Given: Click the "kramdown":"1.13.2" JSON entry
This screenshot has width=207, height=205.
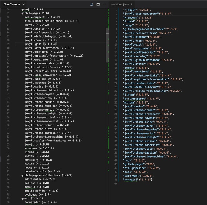Looking at the screenshot, I should 138,17.
